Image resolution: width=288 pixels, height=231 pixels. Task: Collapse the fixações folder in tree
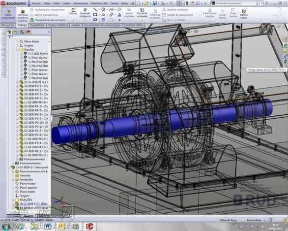click(x=17, y=50)
